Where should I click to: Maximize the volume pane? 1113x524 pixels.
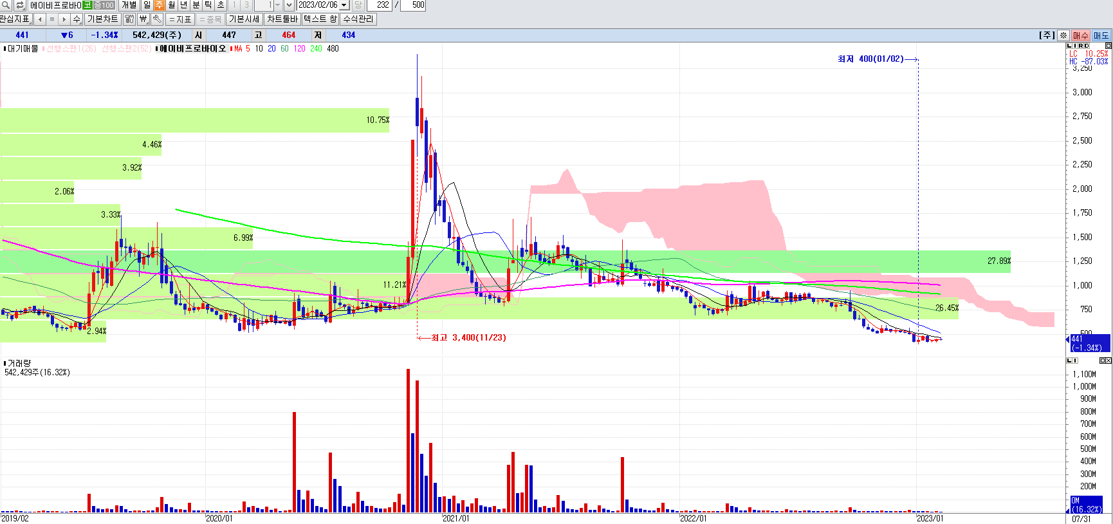1102,360
